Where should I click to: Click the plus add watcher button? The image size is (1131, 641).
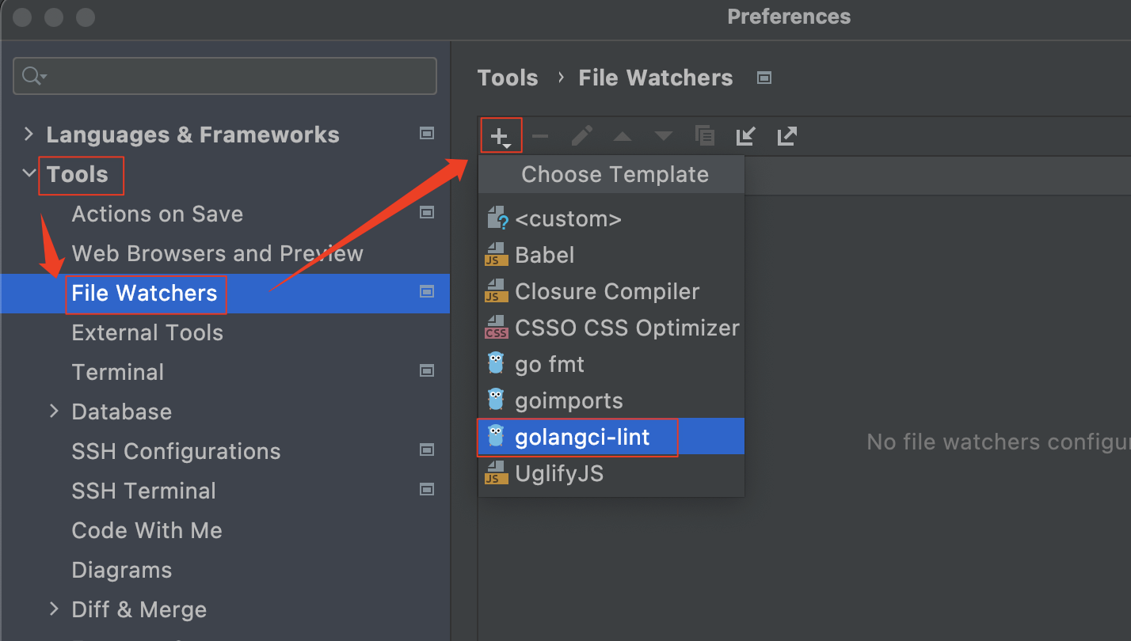[501, 136]
